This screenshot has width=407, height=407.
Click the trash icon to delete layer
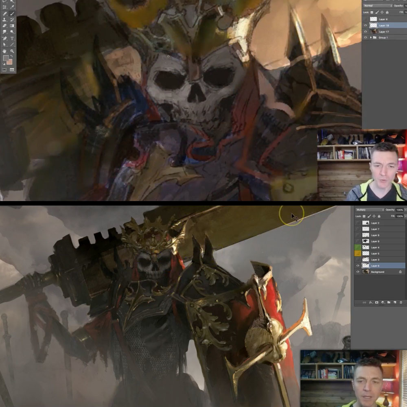pos(401,302)
